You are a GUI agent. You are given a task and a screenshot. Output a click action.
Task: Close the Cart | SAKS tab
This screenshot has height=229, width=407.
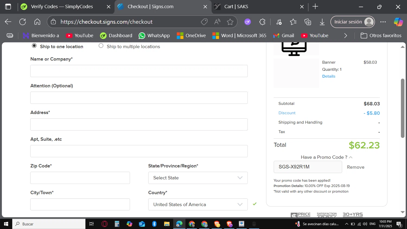(x=302, y=7)
